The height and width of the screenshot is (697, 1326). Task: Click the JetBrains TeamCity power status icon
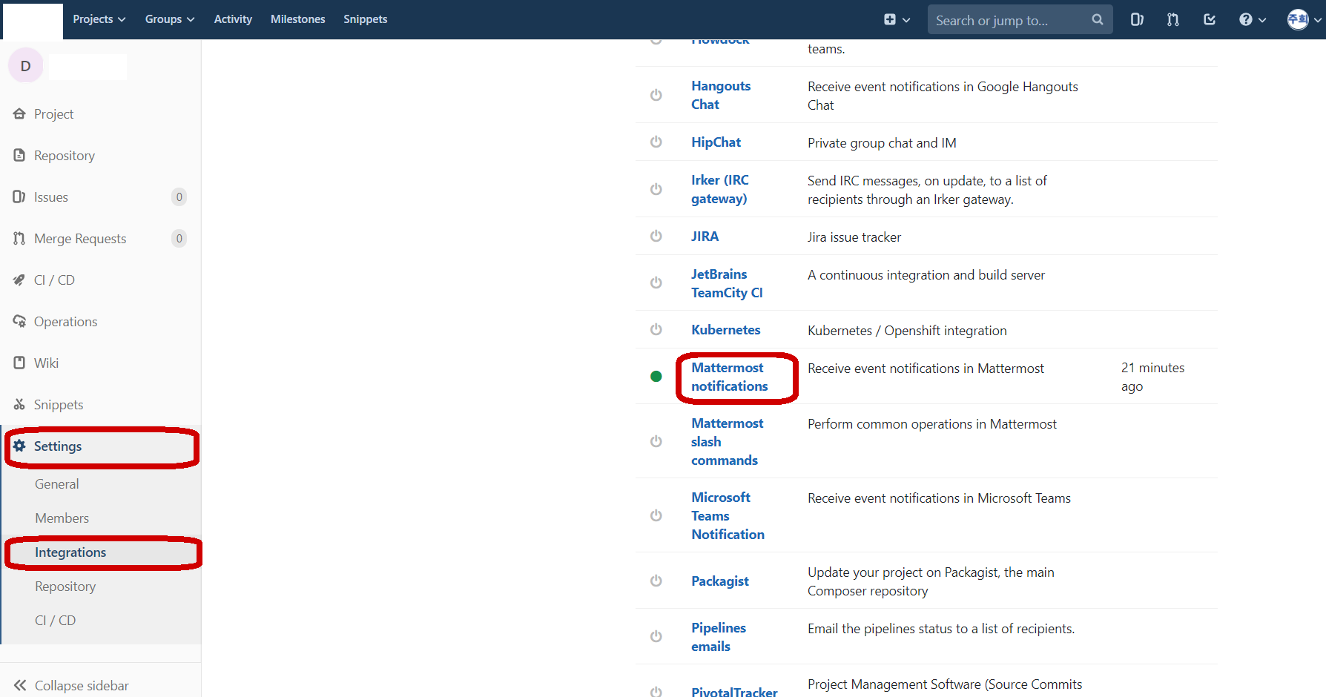point(656,283)
